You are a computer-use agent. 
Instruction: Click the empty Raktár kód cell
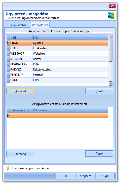[x=21, y=116]
